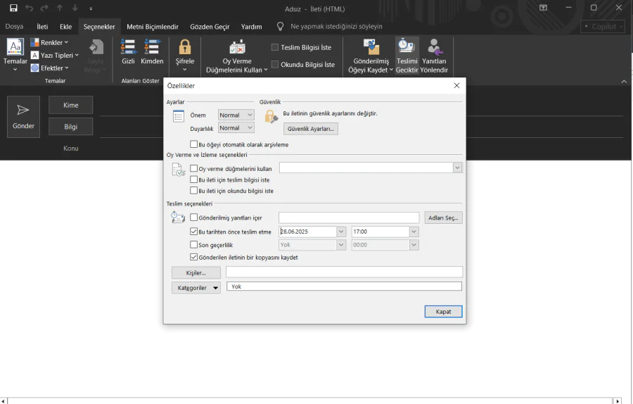Open the Önem importance dropdown

tap(236, 115)
